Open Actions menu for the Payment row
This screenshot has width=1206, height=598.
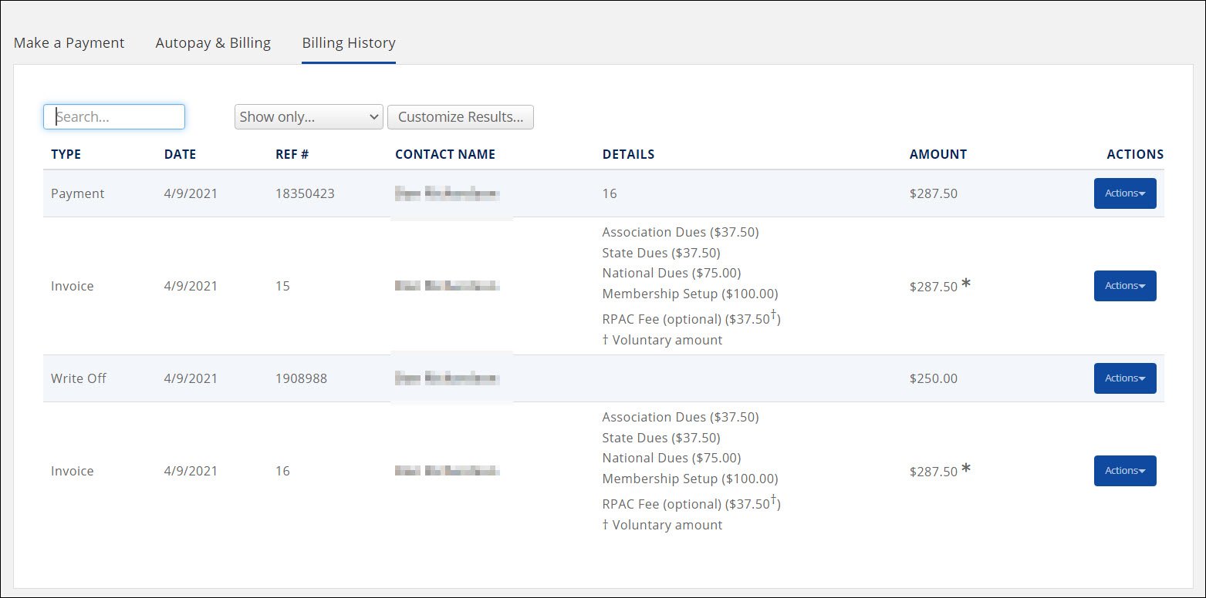[1124, 193]
